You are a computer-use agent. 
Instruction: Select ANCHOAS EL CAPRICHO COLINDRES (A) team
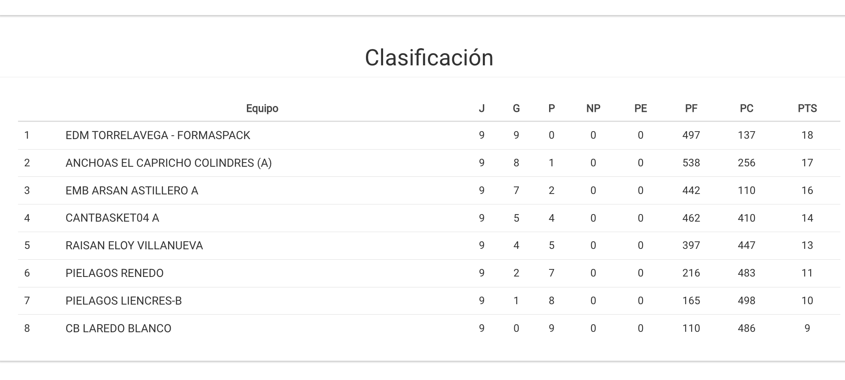(x=168, y=163)
